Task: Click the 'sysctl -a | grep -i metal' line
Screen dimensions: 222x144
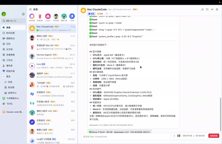Action: [x=106, y=23]
